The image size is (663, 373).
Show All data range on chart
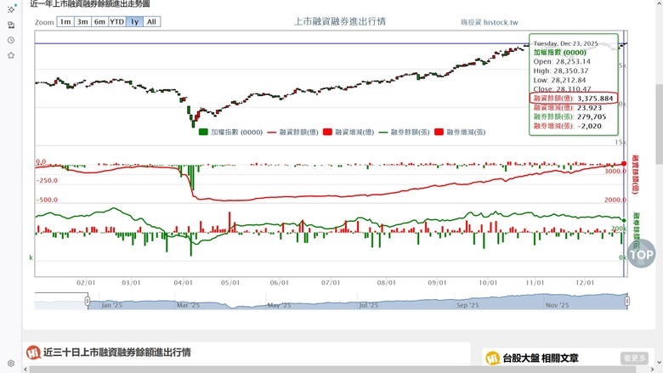[x=152, y=21]
